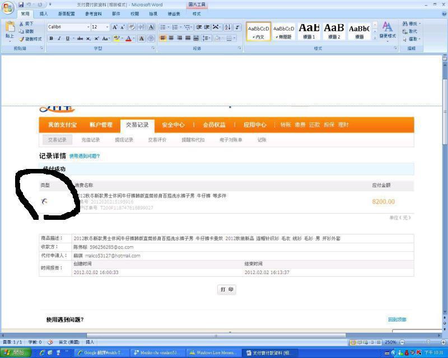Apply character shading A icon
The width and height of the screenshot is (448, 358).
(x=142, y=39)
